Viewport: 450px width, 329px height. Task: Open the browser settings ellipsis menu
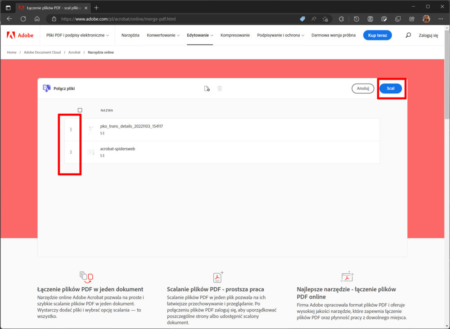(441, 19)
